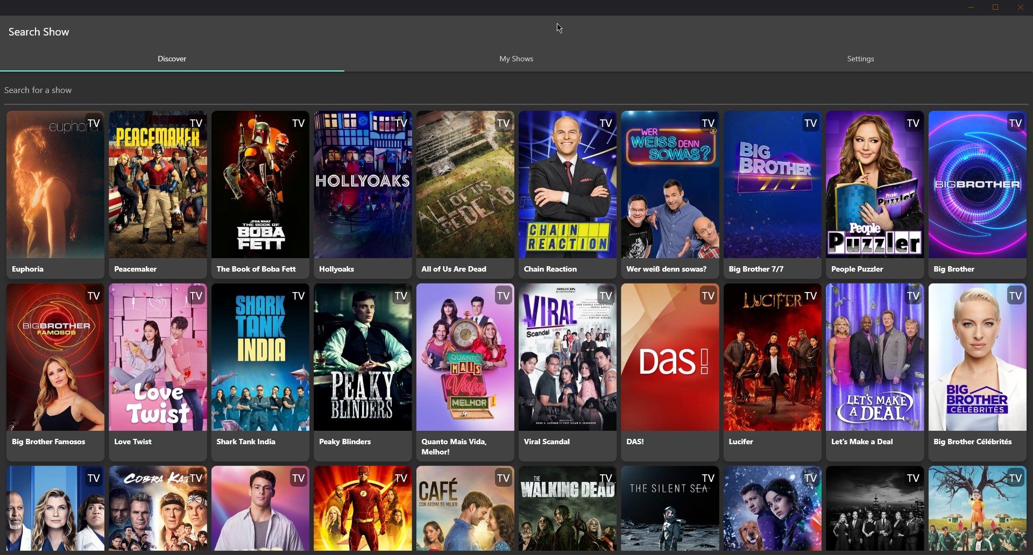Focus the 'Search for a show' field
This screenshot has height=555, width=1033.
tap(516, 90)
